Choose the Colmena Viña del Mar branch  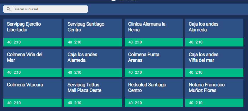tap(32, 63)
